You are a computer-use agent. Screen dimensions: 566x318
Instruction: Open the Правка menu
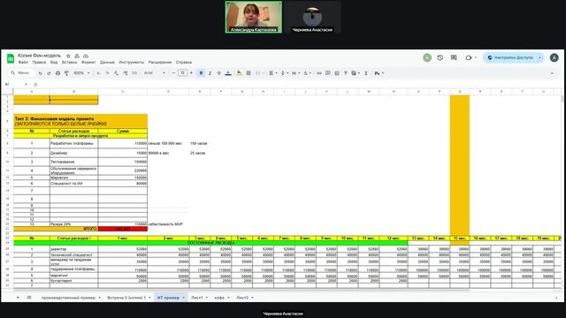[x=39, y=63]
